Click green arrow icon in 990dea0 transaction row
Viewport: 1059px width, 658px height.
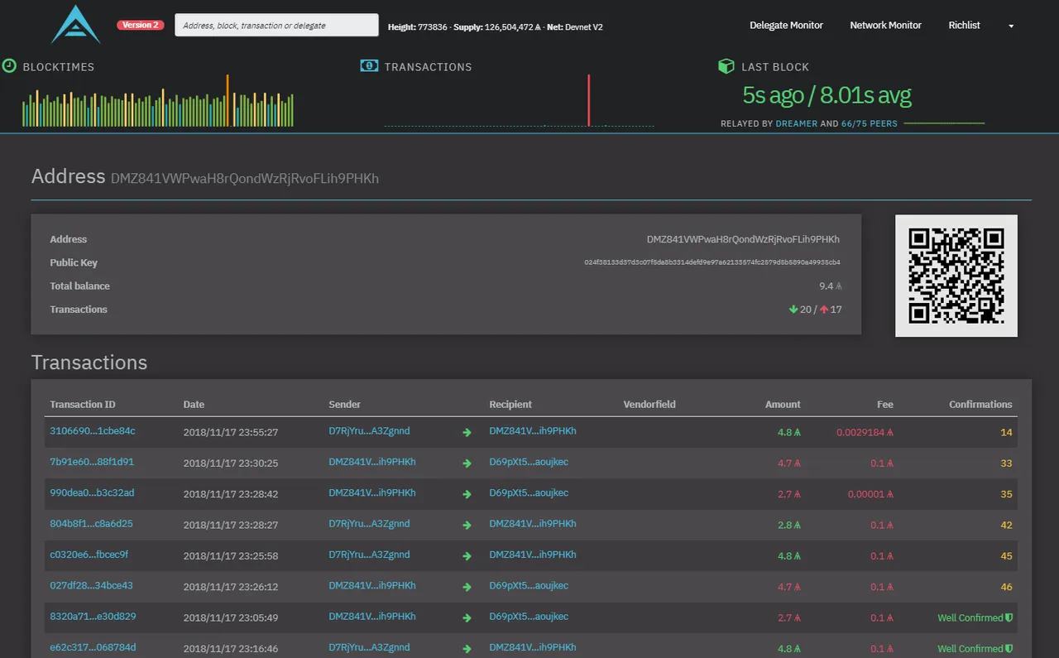click(x=467, y=494)
